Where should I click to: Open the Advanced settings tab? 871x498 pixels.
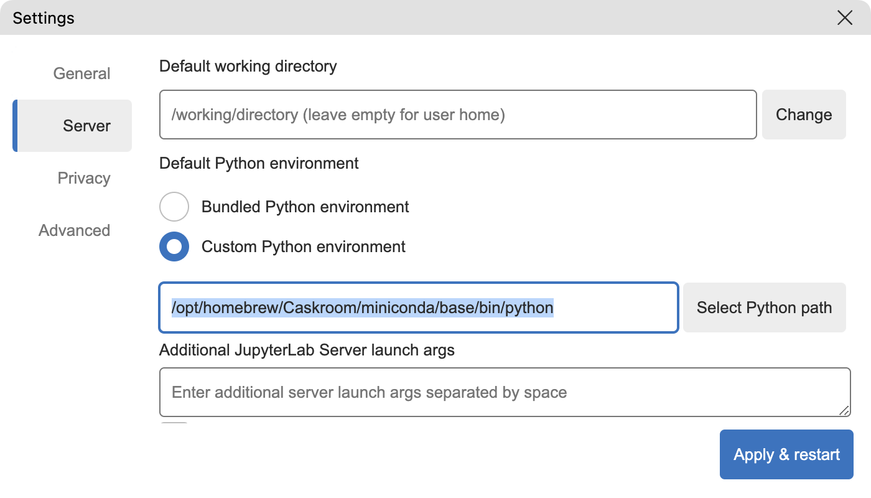(x=74, y=230)
